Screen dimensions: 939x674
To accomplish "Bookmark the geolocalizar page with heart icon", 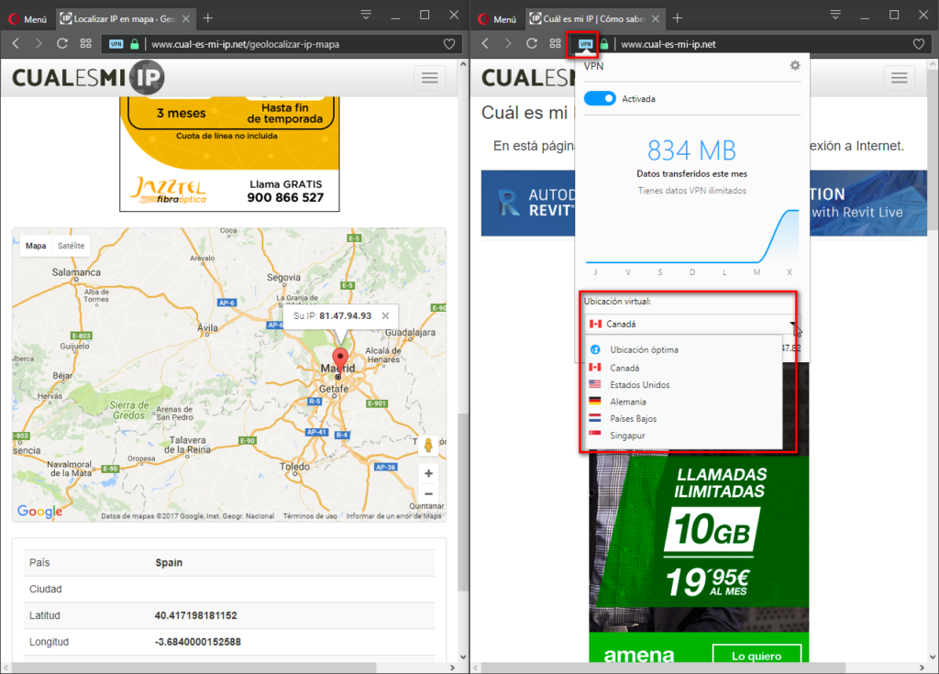I will point(449,43).
